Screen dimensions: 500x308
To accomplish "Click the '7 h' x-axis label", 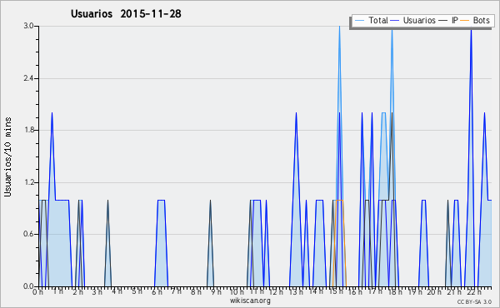I will click(x=176, y=291).
